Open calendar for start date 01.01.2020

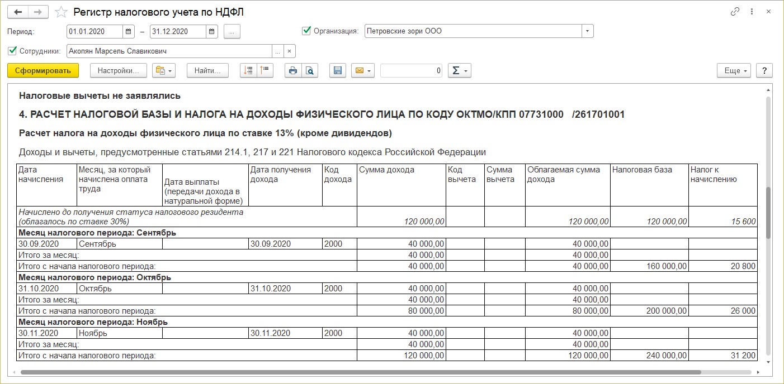tap(129, 31)
